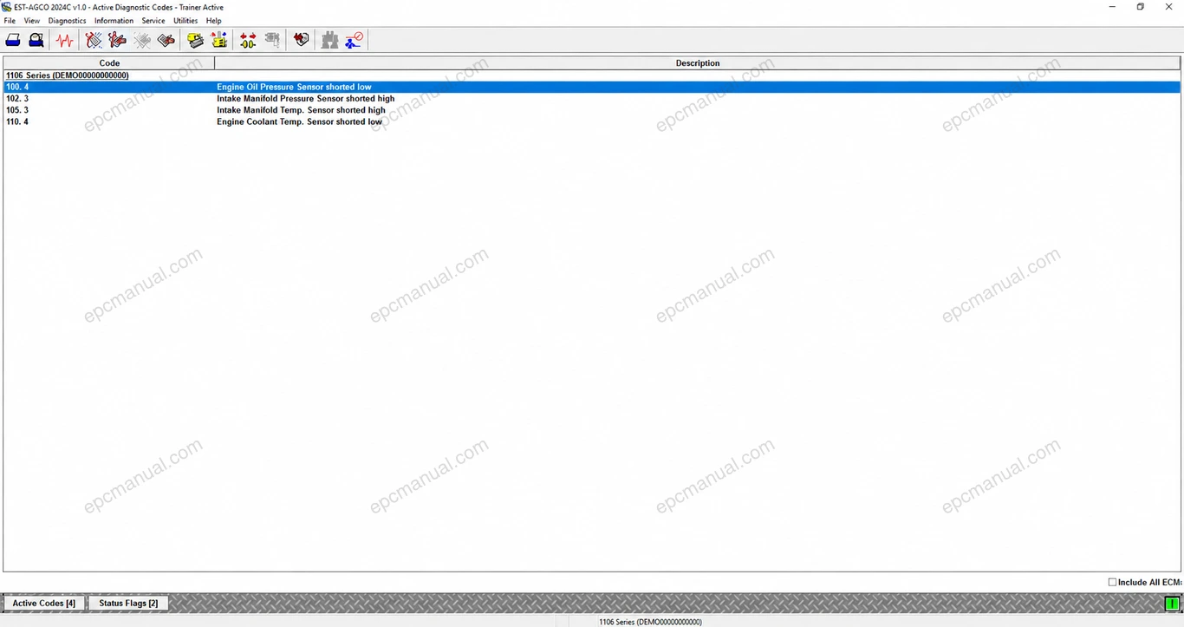This screenshot has width=1184, height=627.
Task: Select code row 110. 4
Action: (x=17, y=121)
